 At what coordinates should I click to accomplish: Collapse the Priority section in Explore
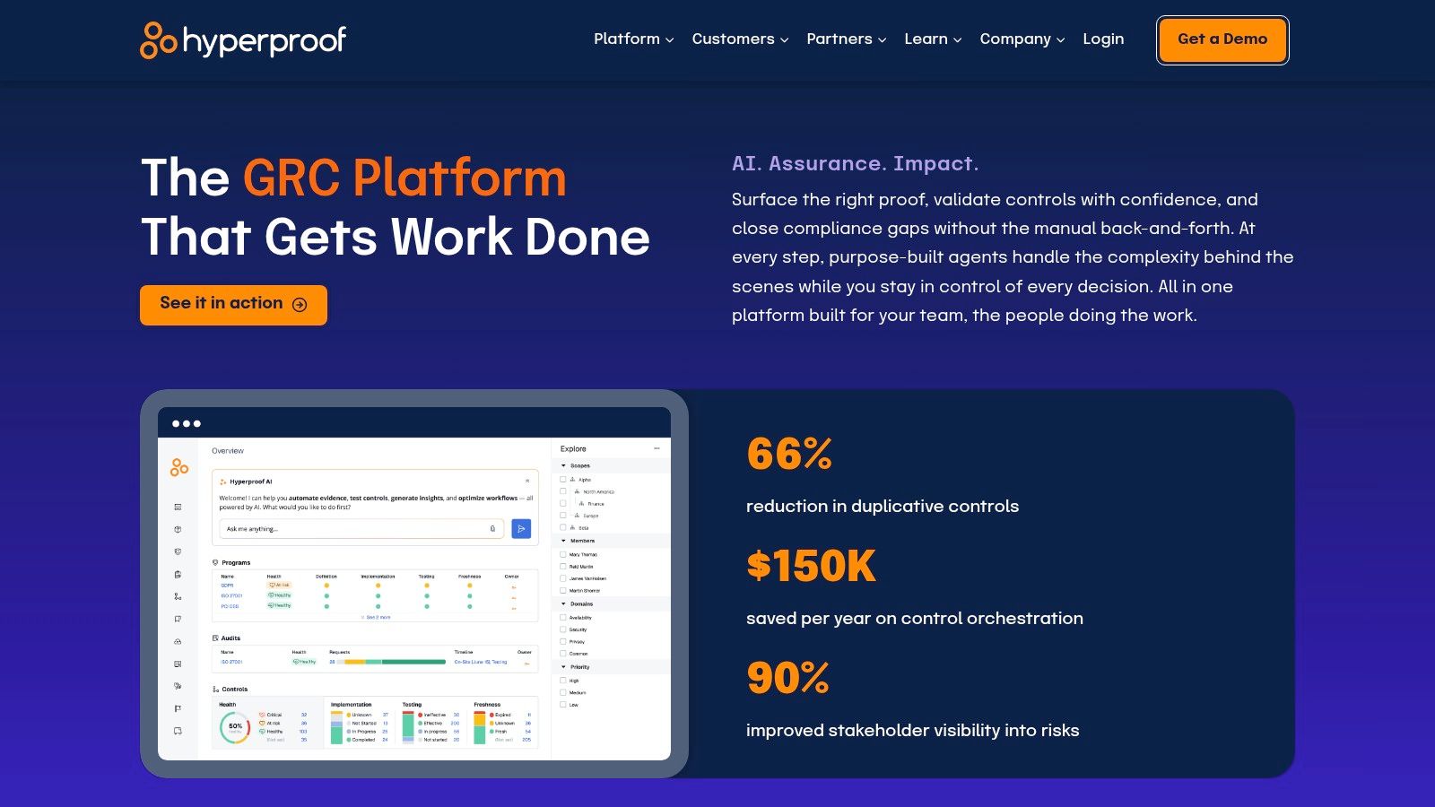click(564, 666)
